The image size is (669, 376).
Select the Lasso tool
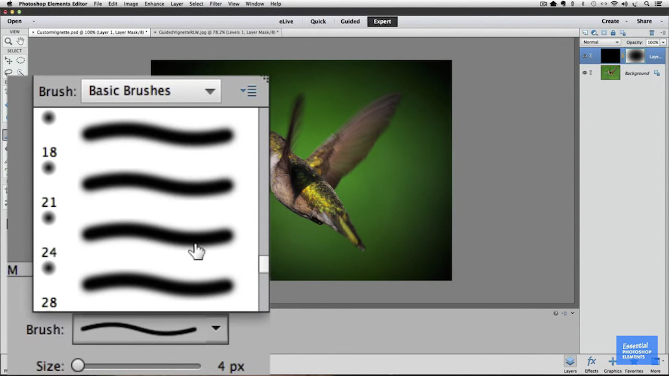click(x=8, y=73)
